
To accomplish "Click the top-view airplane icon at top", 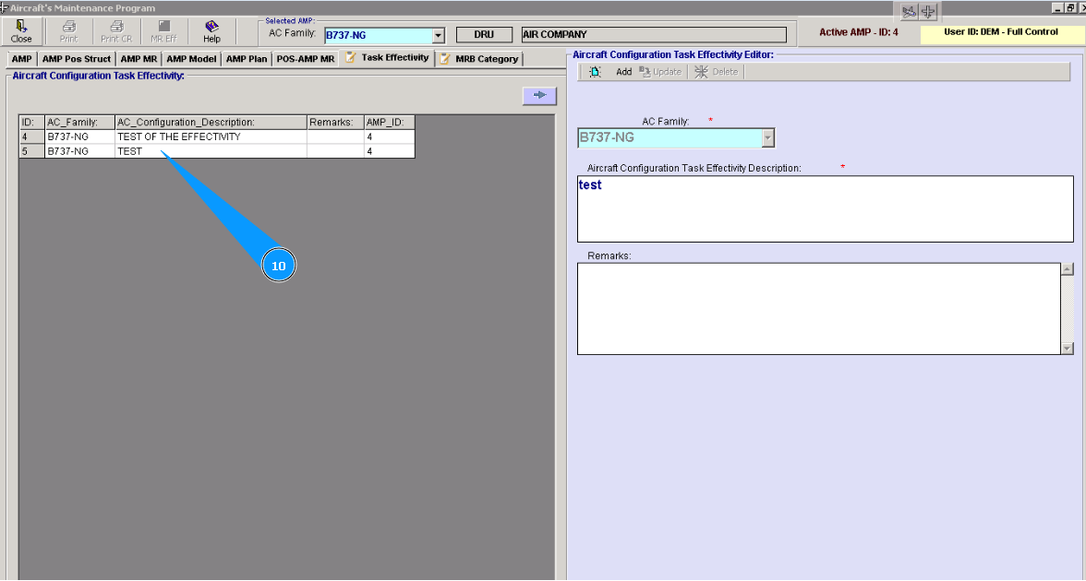I will coord(928,11).
